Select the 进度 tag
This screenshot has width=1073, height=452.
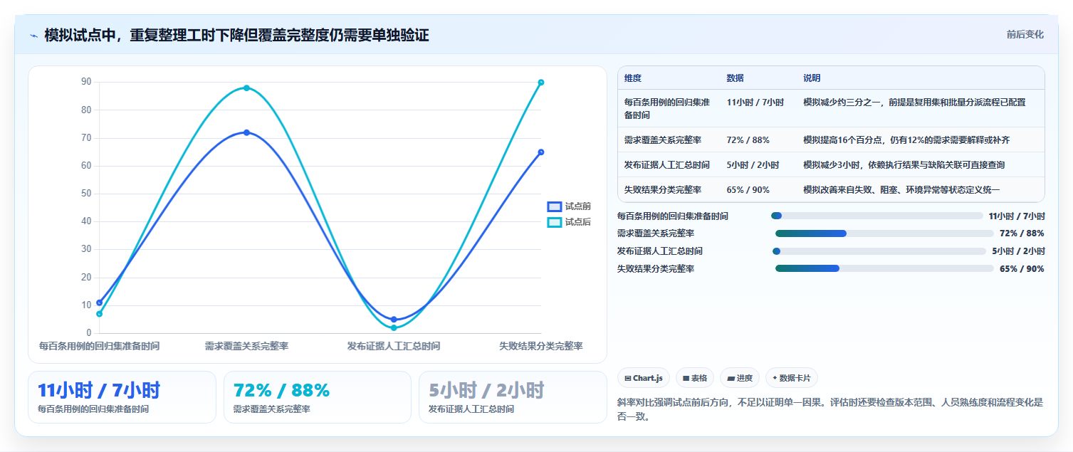click(740, 378)
